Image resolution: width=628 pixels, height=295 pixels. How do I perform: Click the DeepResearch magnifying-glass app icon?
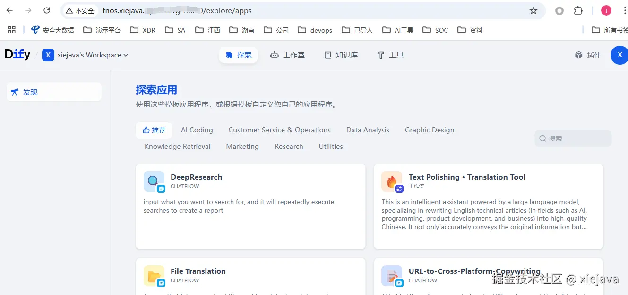[154, 181]
